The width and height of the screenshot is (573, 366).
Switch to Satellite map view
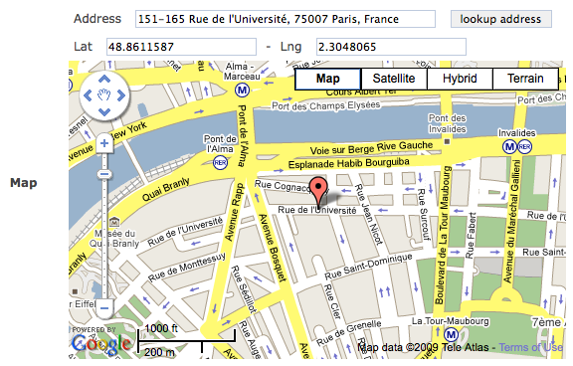tap(394, 79)
